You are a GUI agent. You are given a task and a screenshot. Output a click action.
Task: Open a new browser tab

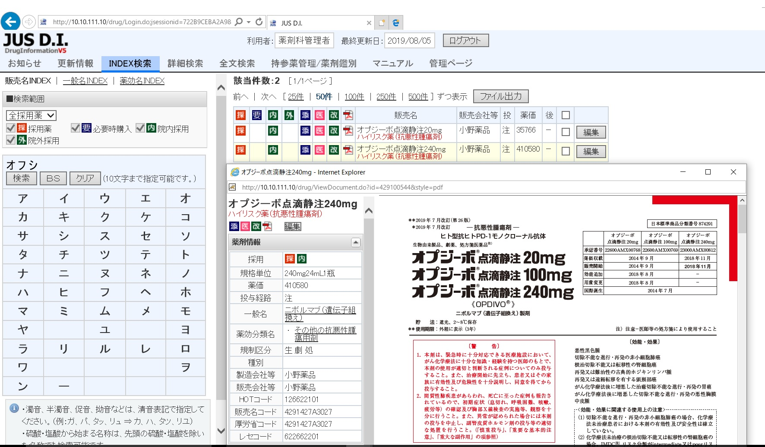click(x=382, y=23)
